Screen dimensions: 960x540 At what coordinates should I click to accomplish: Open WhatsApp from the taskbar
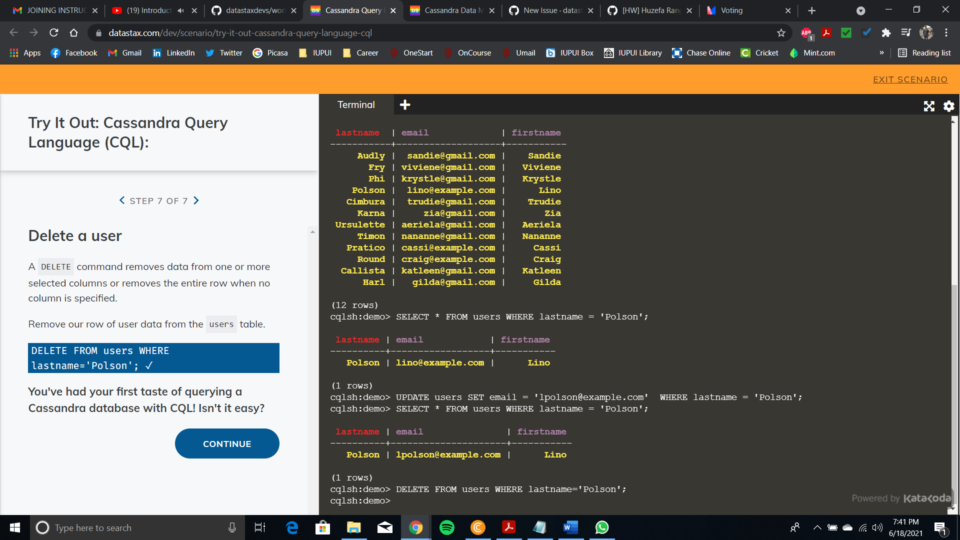[x=601, y=527]
